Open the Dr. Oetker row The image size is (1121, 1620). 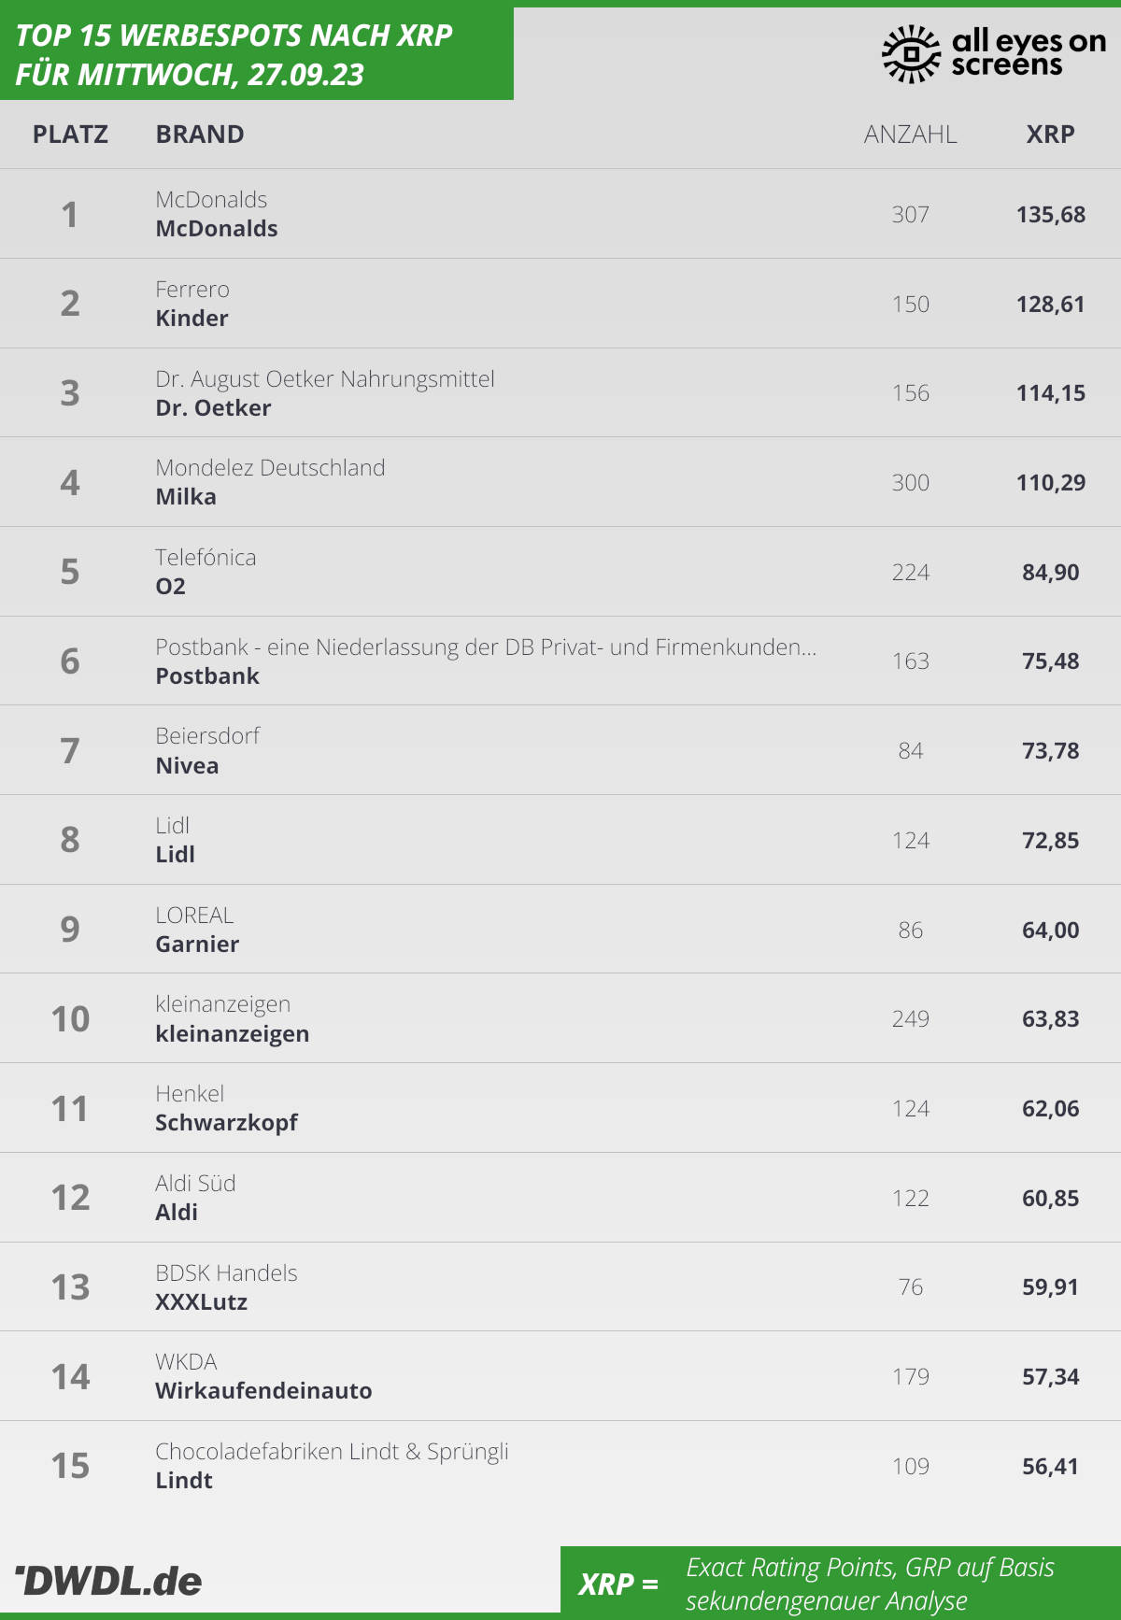[x=560, y=393]
